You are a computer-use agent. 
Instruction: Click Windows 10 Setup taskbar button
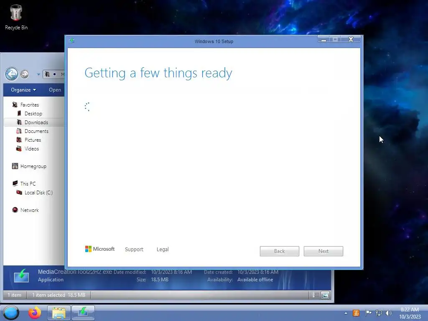point(83,313)
